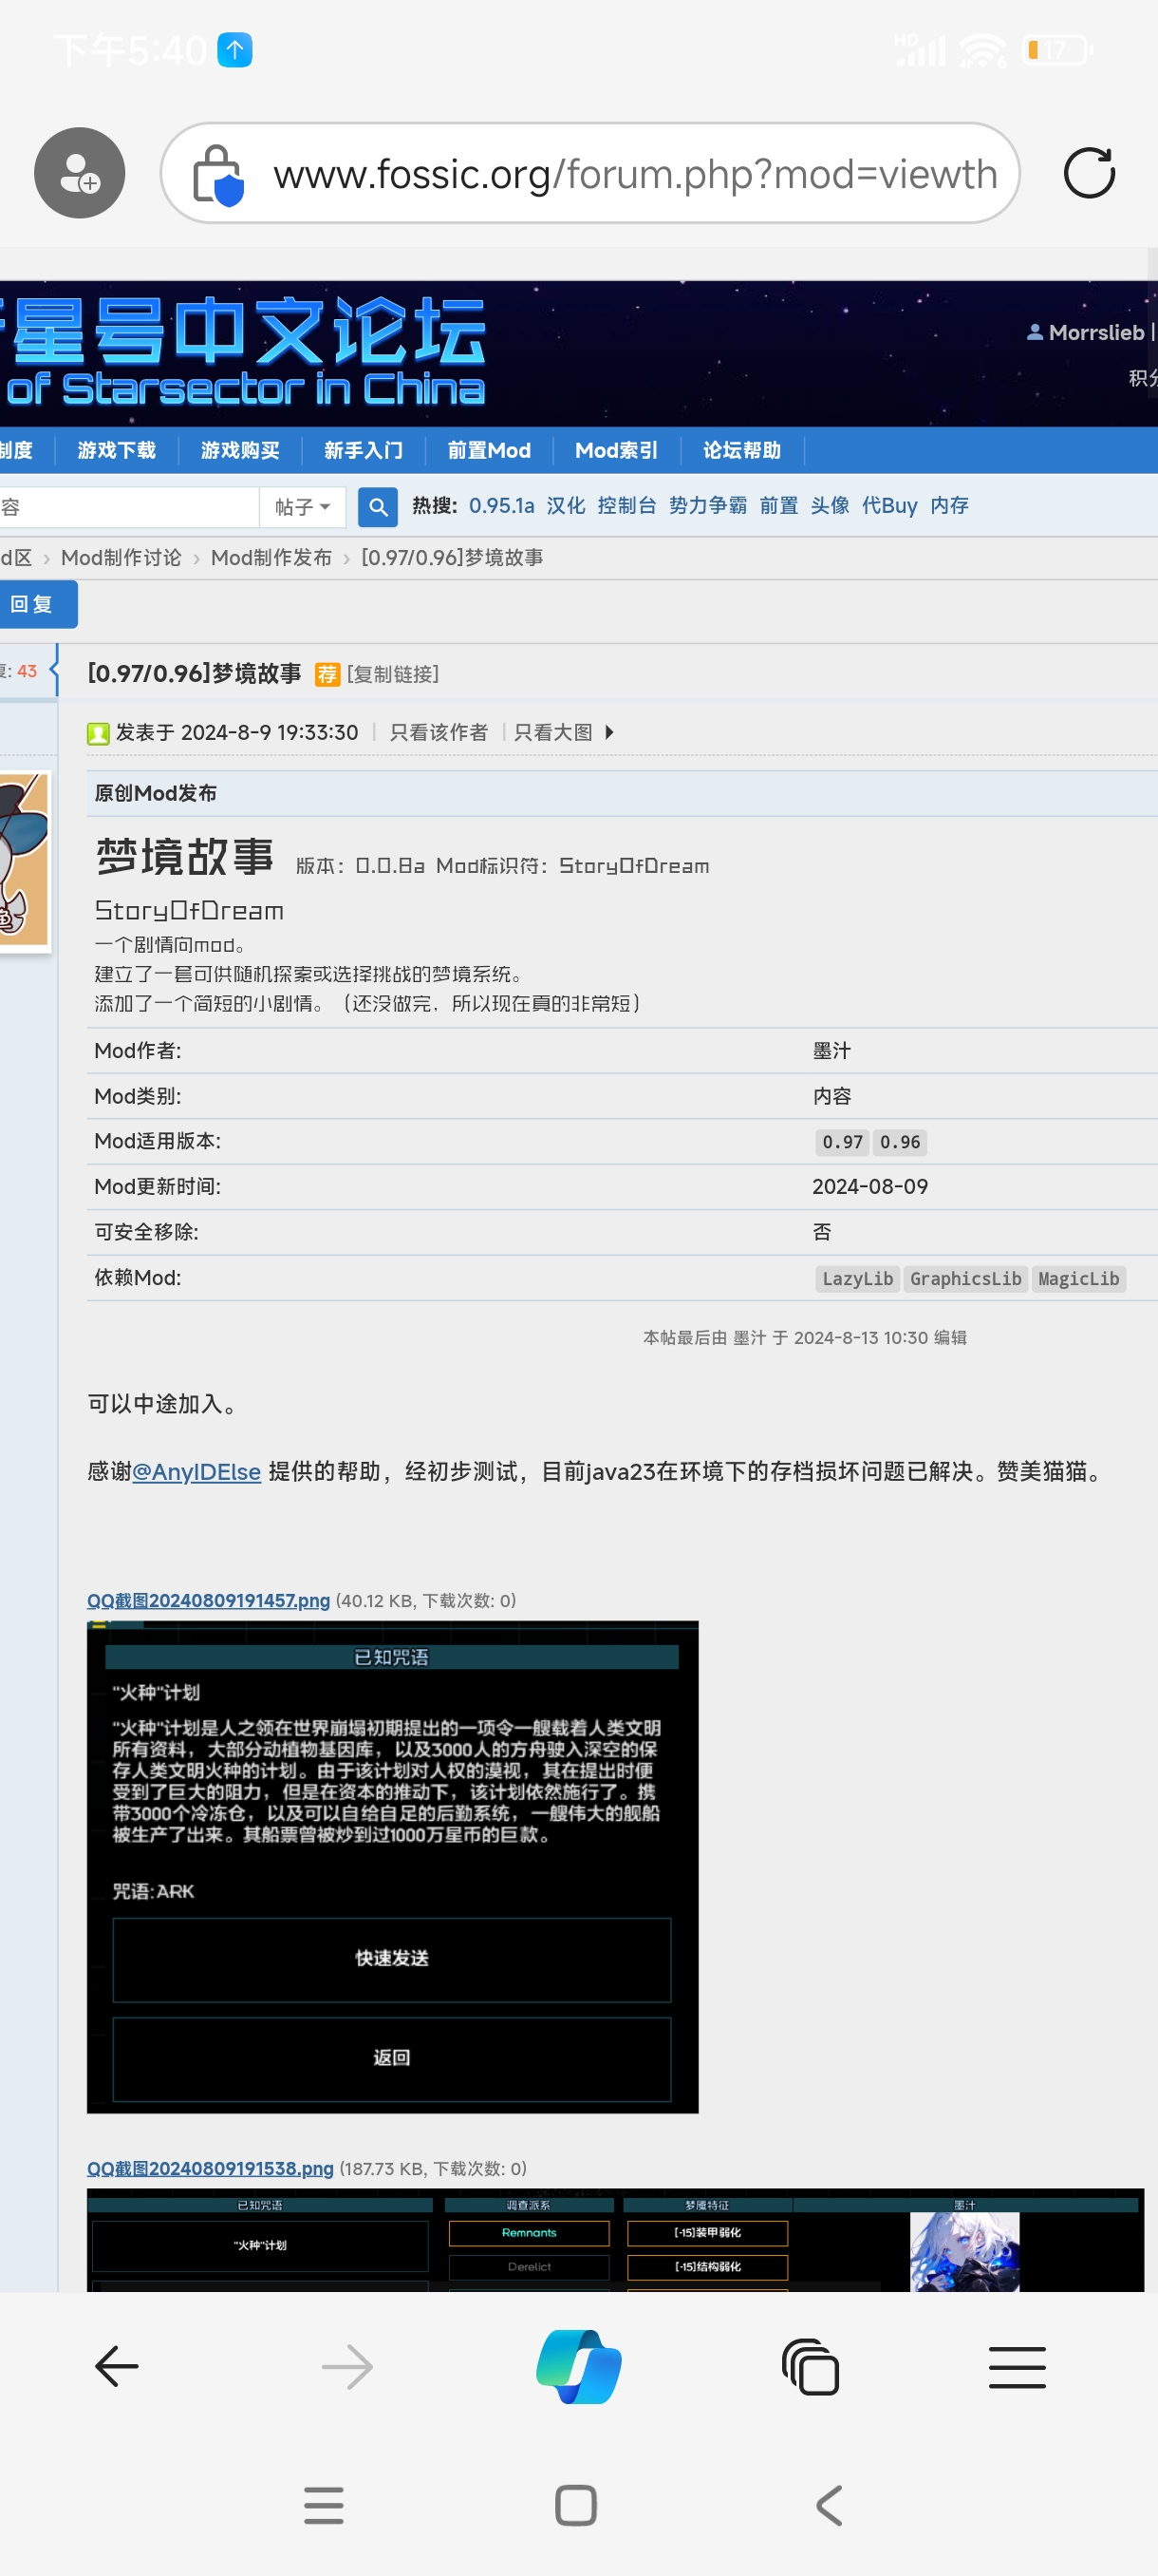Tap the browser address bar URL

click(635, 175)
